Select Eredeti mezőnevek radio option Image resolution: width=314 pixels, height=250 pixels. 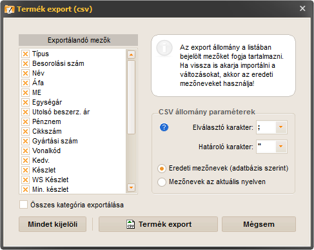pyautogui.click(x=162, y=169)
